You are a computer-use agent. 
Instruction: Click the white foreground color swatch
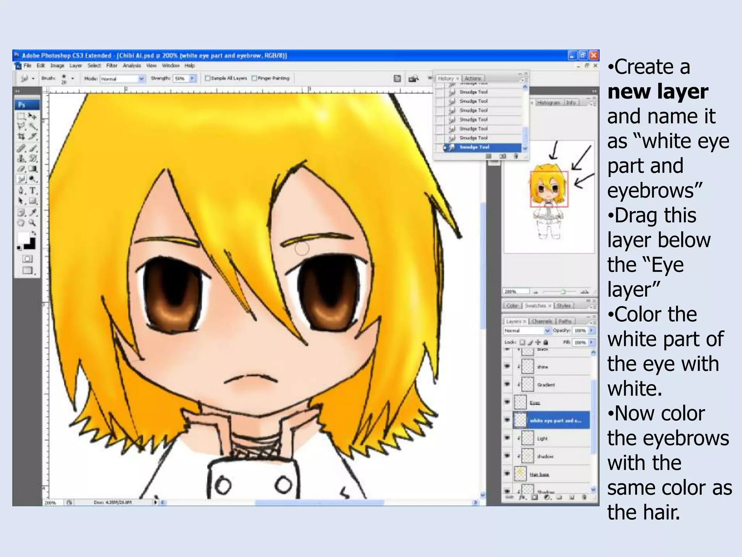coord(23,238)
